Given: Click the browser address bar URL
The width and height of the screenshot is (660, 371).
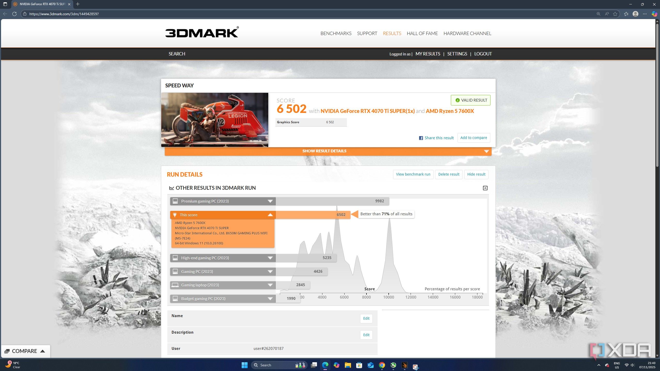Looking at the screenshot, I should 64,14.
